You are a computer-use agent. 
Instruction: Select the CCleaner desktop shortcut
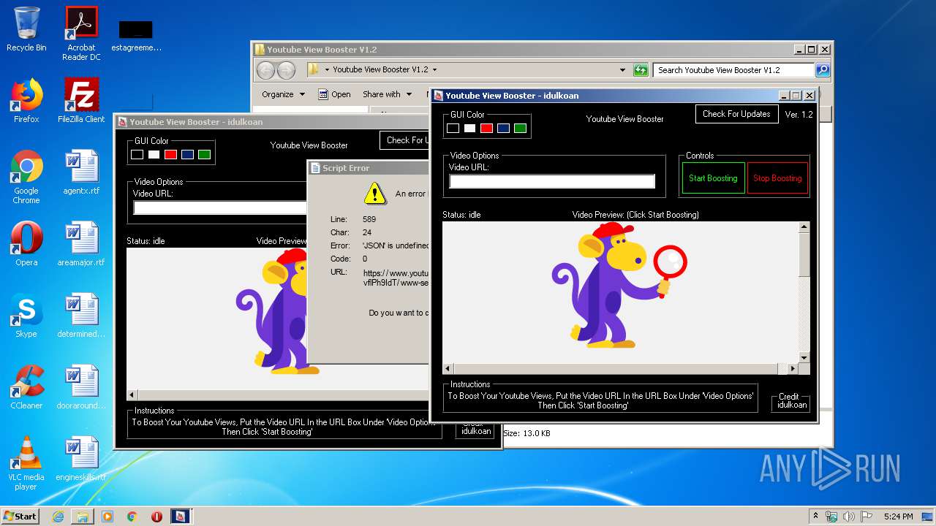click(x=26, y=387)
